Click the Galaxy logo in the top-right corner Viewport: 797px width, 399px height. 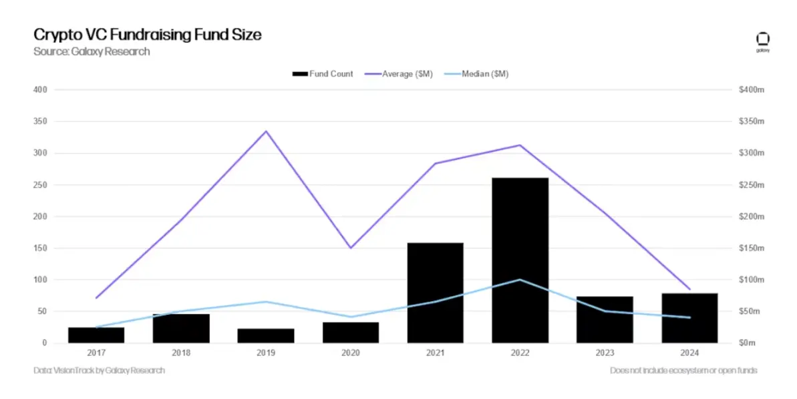(x=762, y=41)
